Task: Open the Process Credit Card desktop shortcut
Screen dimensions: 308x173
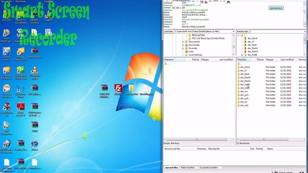Action: (x=21, y=54)
